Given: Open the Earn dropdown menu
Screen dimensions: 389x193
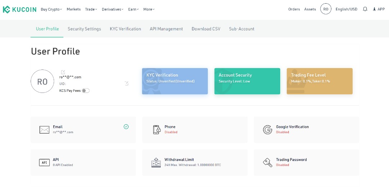Looking at the screenshot, I should pyautogui.click(x=133, y=9).
